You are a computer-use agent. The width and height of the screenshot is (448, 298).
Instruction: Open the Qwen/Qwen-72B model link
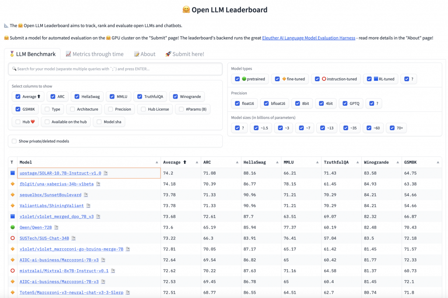pos(36,227)
